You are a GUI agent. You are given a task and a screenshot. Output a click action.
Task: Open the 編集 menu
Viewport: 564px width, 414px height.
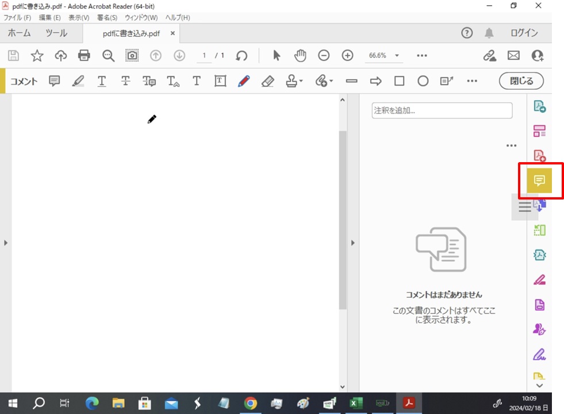pos(49,18)
